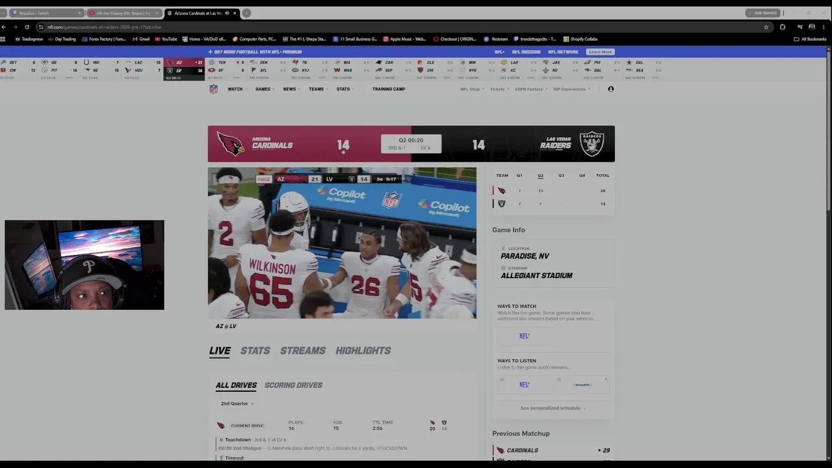Open the NFL account profile icon
The image size is (832, 468).
click(x=610, y=89)
